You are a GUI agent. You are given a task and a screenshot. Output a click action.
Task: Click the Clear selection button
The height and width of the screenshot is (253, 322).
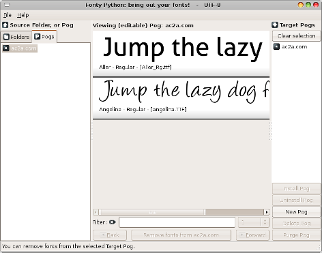[x=296, y=36]
